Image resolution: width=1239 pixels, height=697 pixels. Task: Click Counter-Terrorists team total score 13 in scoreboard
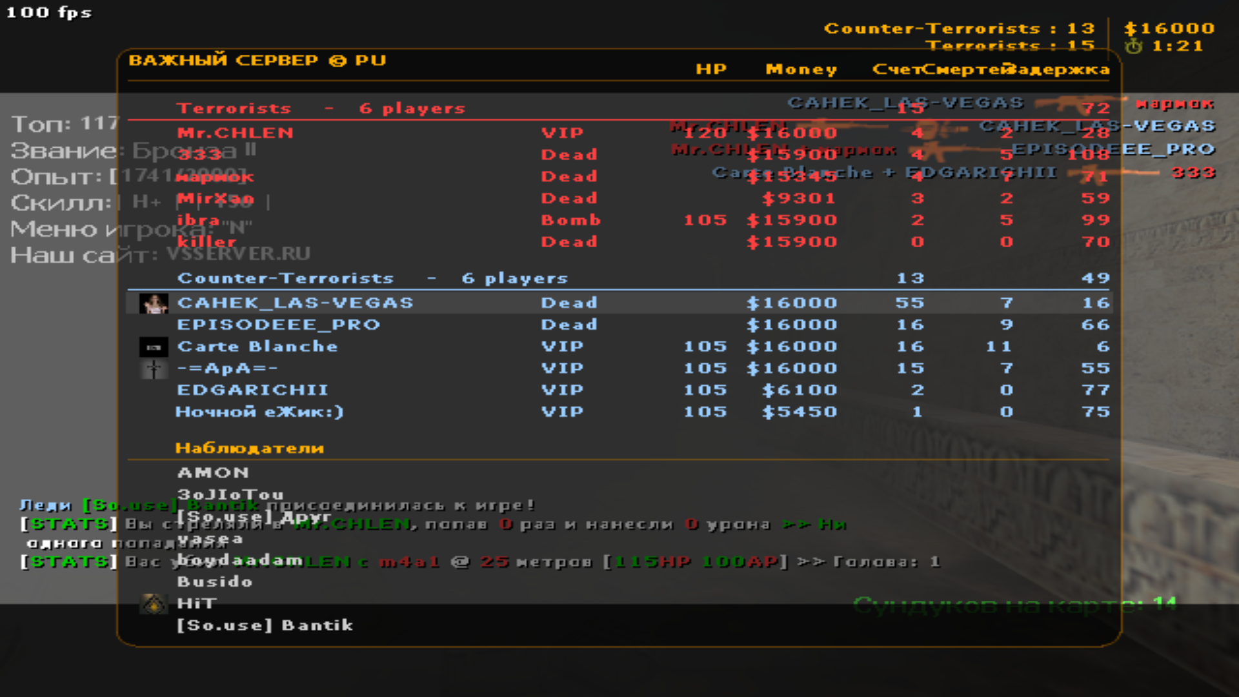911,278
